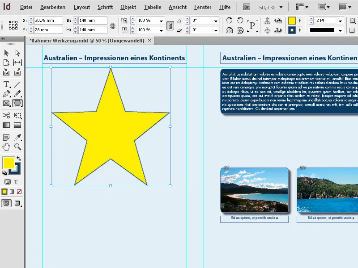Open the Bearbeiten menu
This screenshot has height=268, width=358.
(x=53, y=7)
